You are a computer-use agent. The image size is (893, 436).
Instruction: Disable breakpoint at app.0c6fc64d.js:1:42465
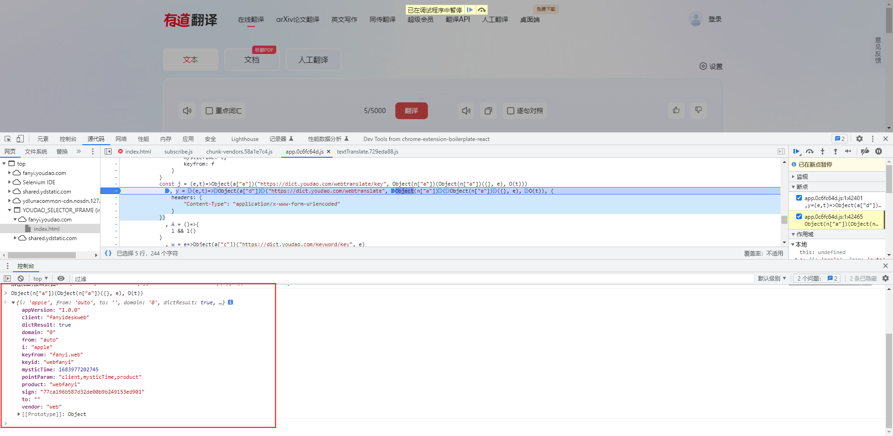[x=799, y=216]
